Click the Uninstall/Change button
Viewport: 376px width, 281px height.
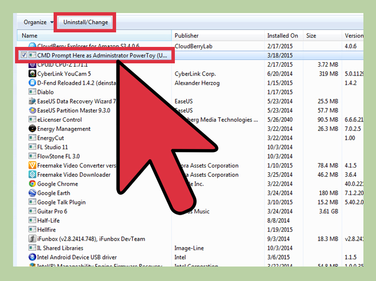click(x=86, y=22)
